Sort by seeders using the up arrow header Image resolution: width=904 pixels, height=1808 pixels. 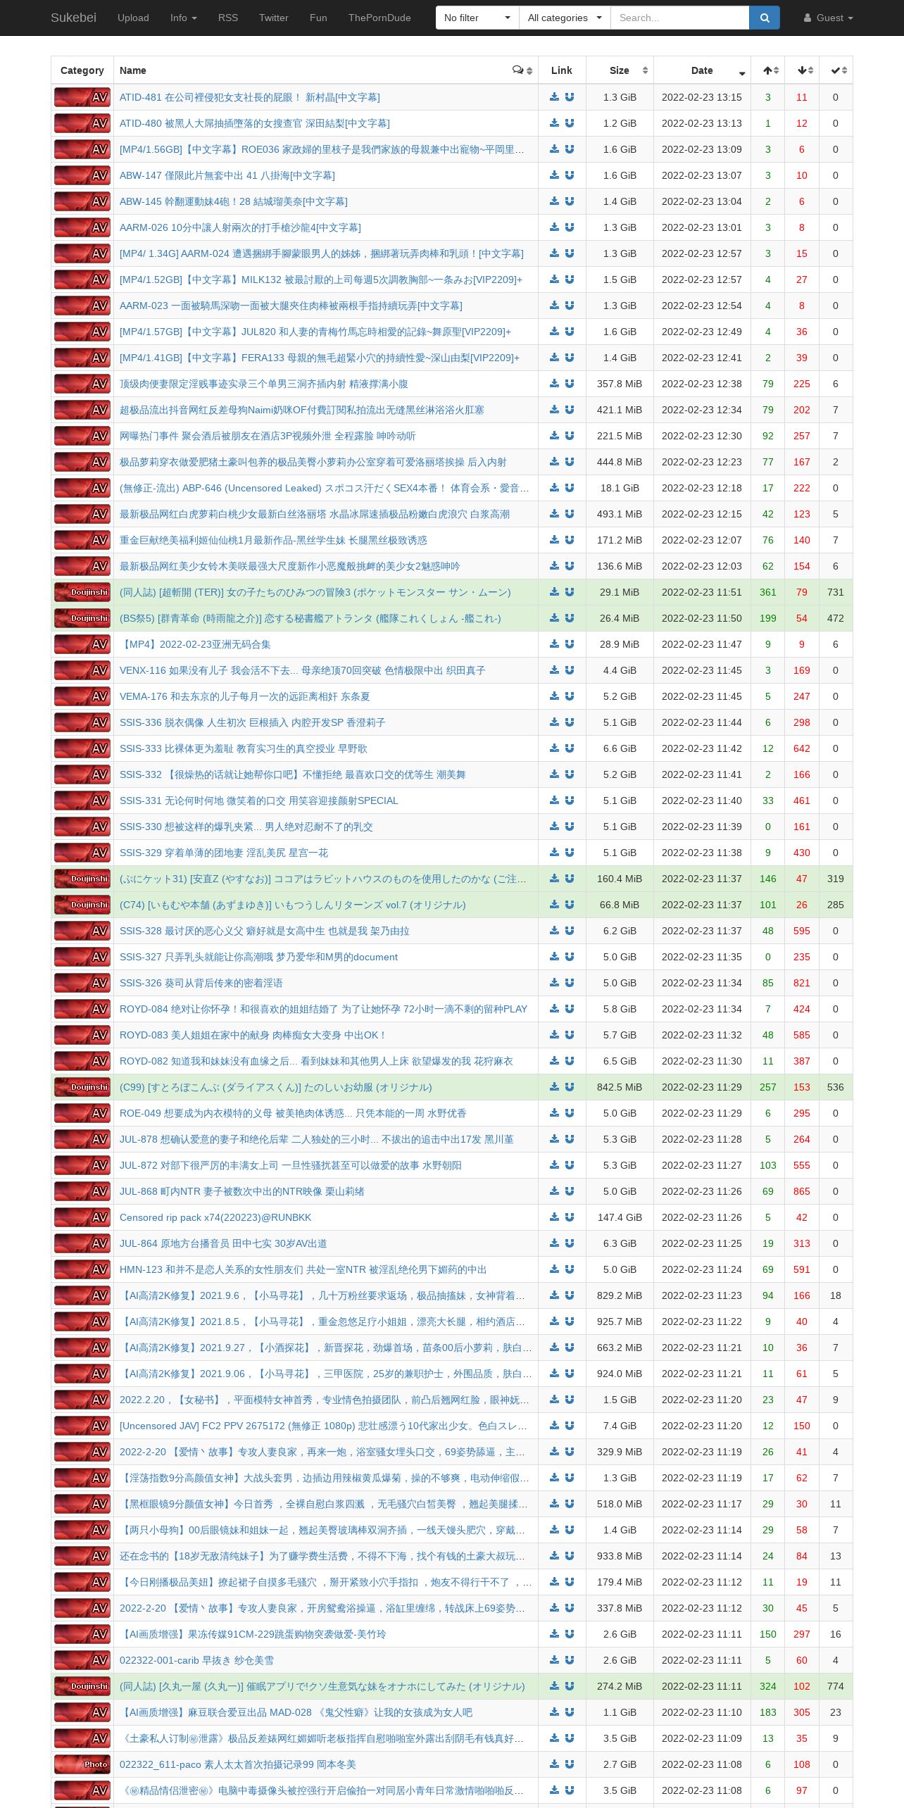pos(768,70)
